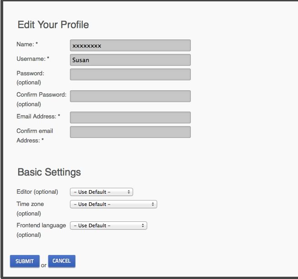Viewport: 298px width, 279px height.
Task: Click the 'Editor (optional)' label text
Action: pos(37,192)
